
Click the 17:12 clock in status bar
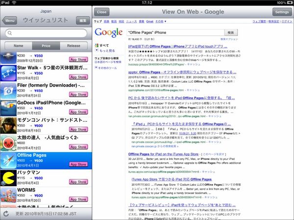147,2
